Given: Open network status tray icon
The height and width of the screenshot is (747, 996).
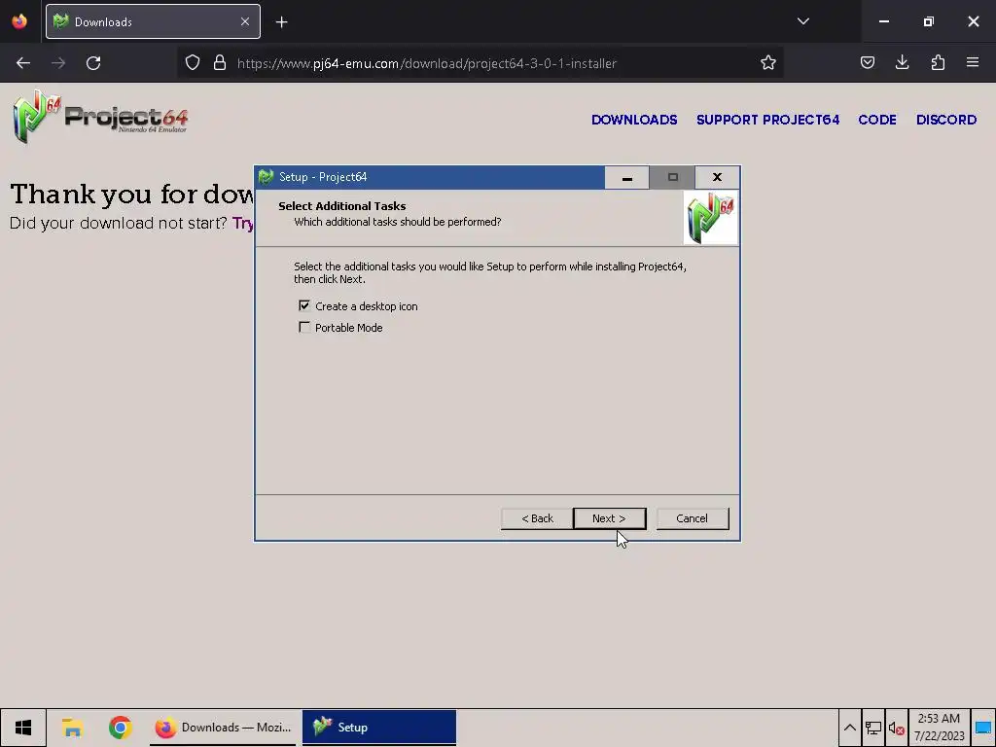Looking at the screenshot, I should click(872, 728).
